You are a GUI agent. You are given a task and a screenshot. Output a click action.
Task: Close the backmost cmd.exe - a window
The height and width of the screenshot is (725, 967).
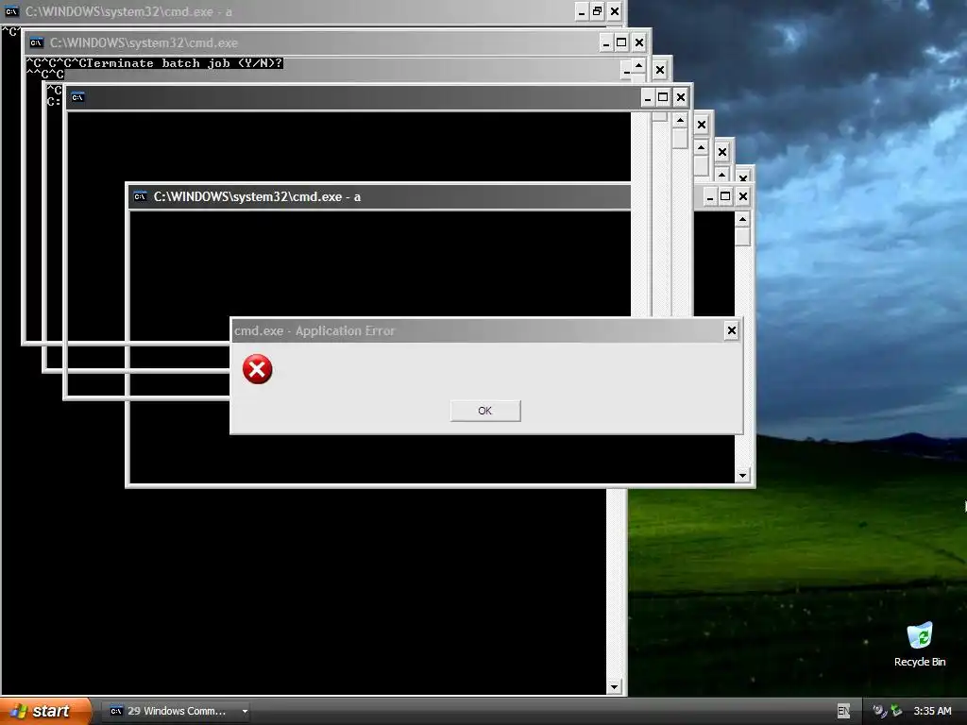(614, 11)
